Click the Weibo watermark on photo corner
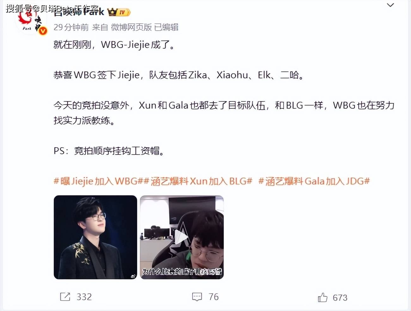The image size is (411, 311). coord(133,276)
